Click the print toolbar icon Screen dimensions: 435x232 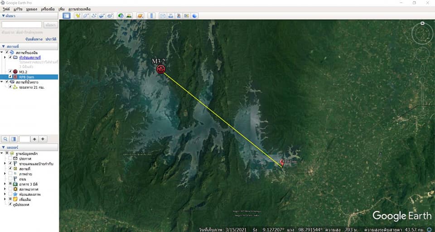171,16
